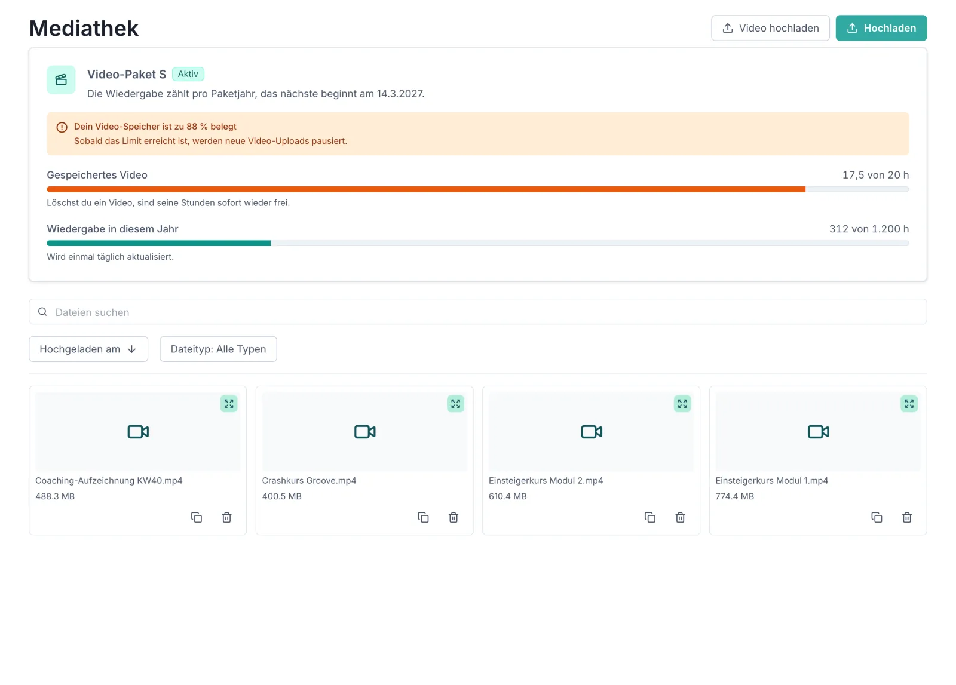Open the Einsteigerkurs Modul 1.mp4 thumbnail
This screenshot has width=956, height=685.
tap(818, 432)
